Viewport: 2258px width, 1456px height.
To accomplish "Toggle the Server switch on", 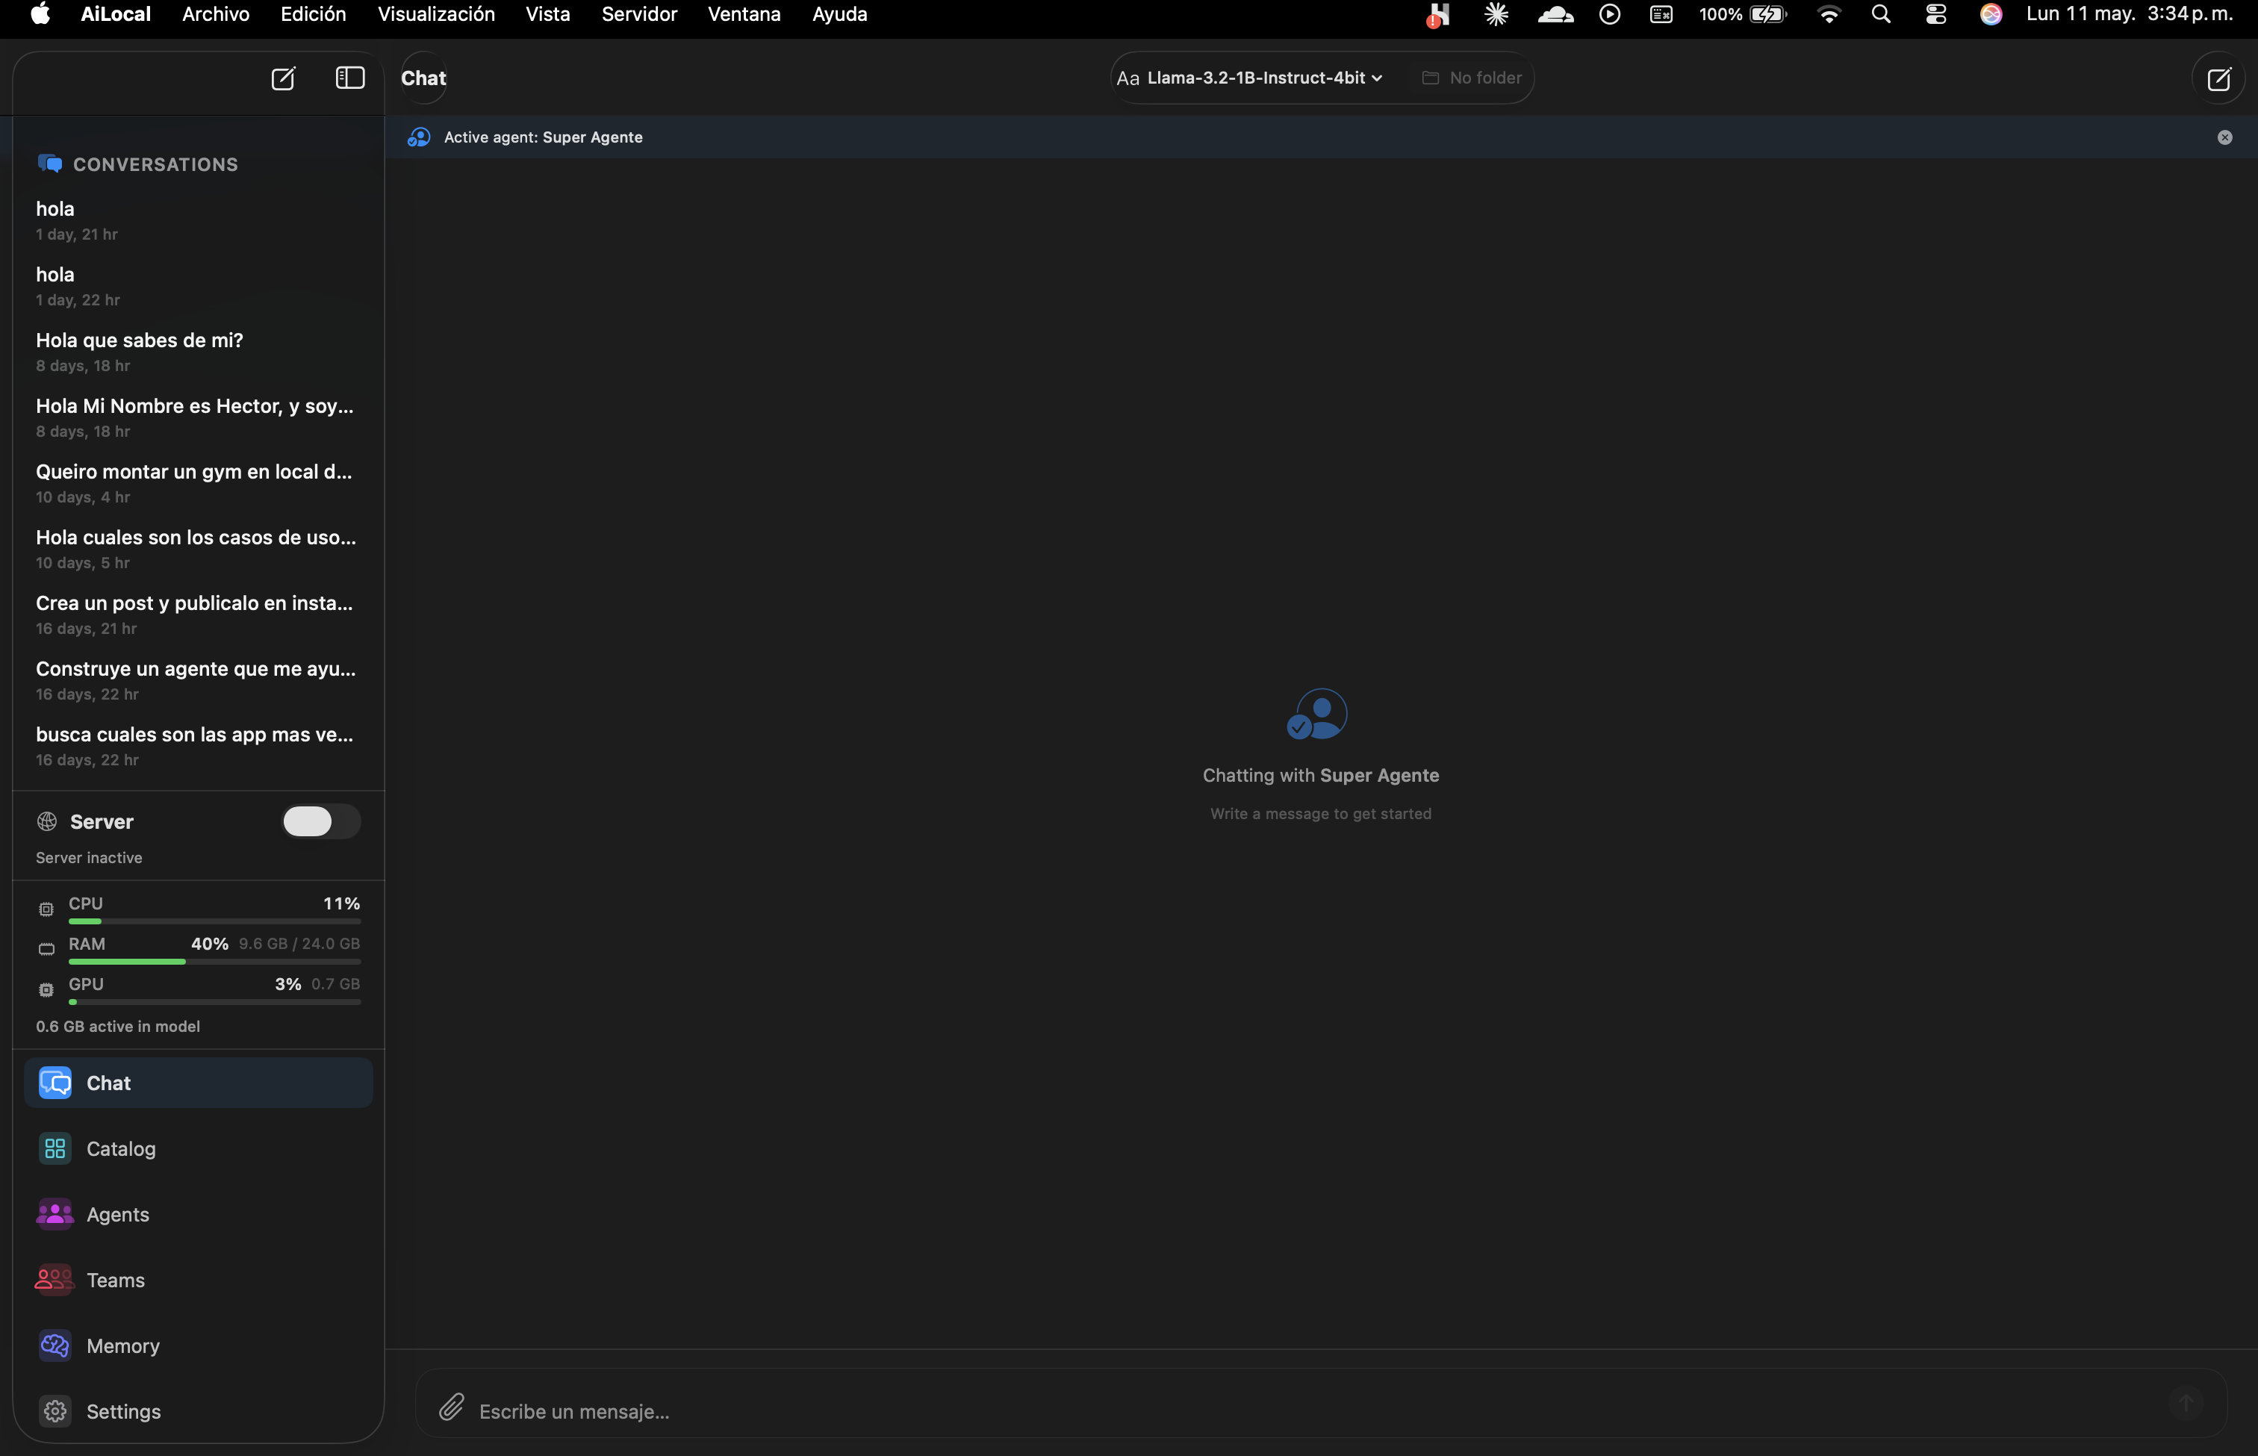I will coord(320,821).
